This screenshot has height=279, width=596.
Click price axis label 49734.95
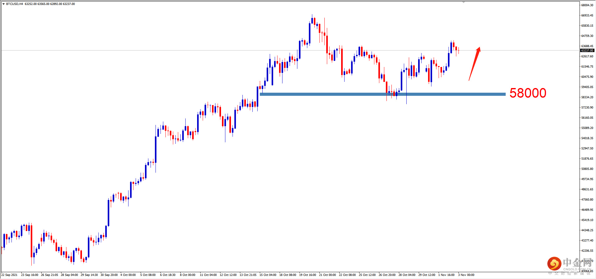[587, 179]
